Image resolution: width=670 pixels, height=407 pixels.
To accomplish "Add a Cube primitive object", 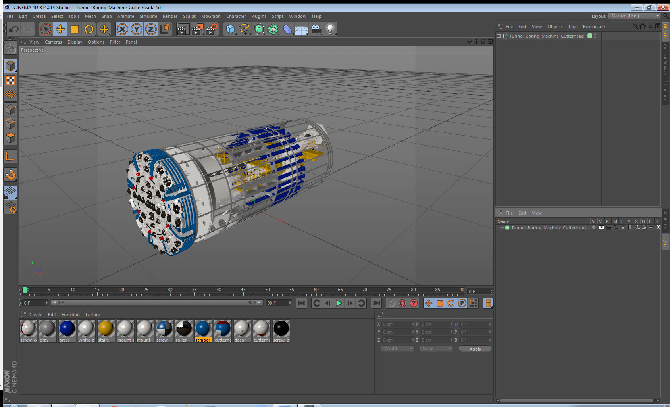I will 230,29.
